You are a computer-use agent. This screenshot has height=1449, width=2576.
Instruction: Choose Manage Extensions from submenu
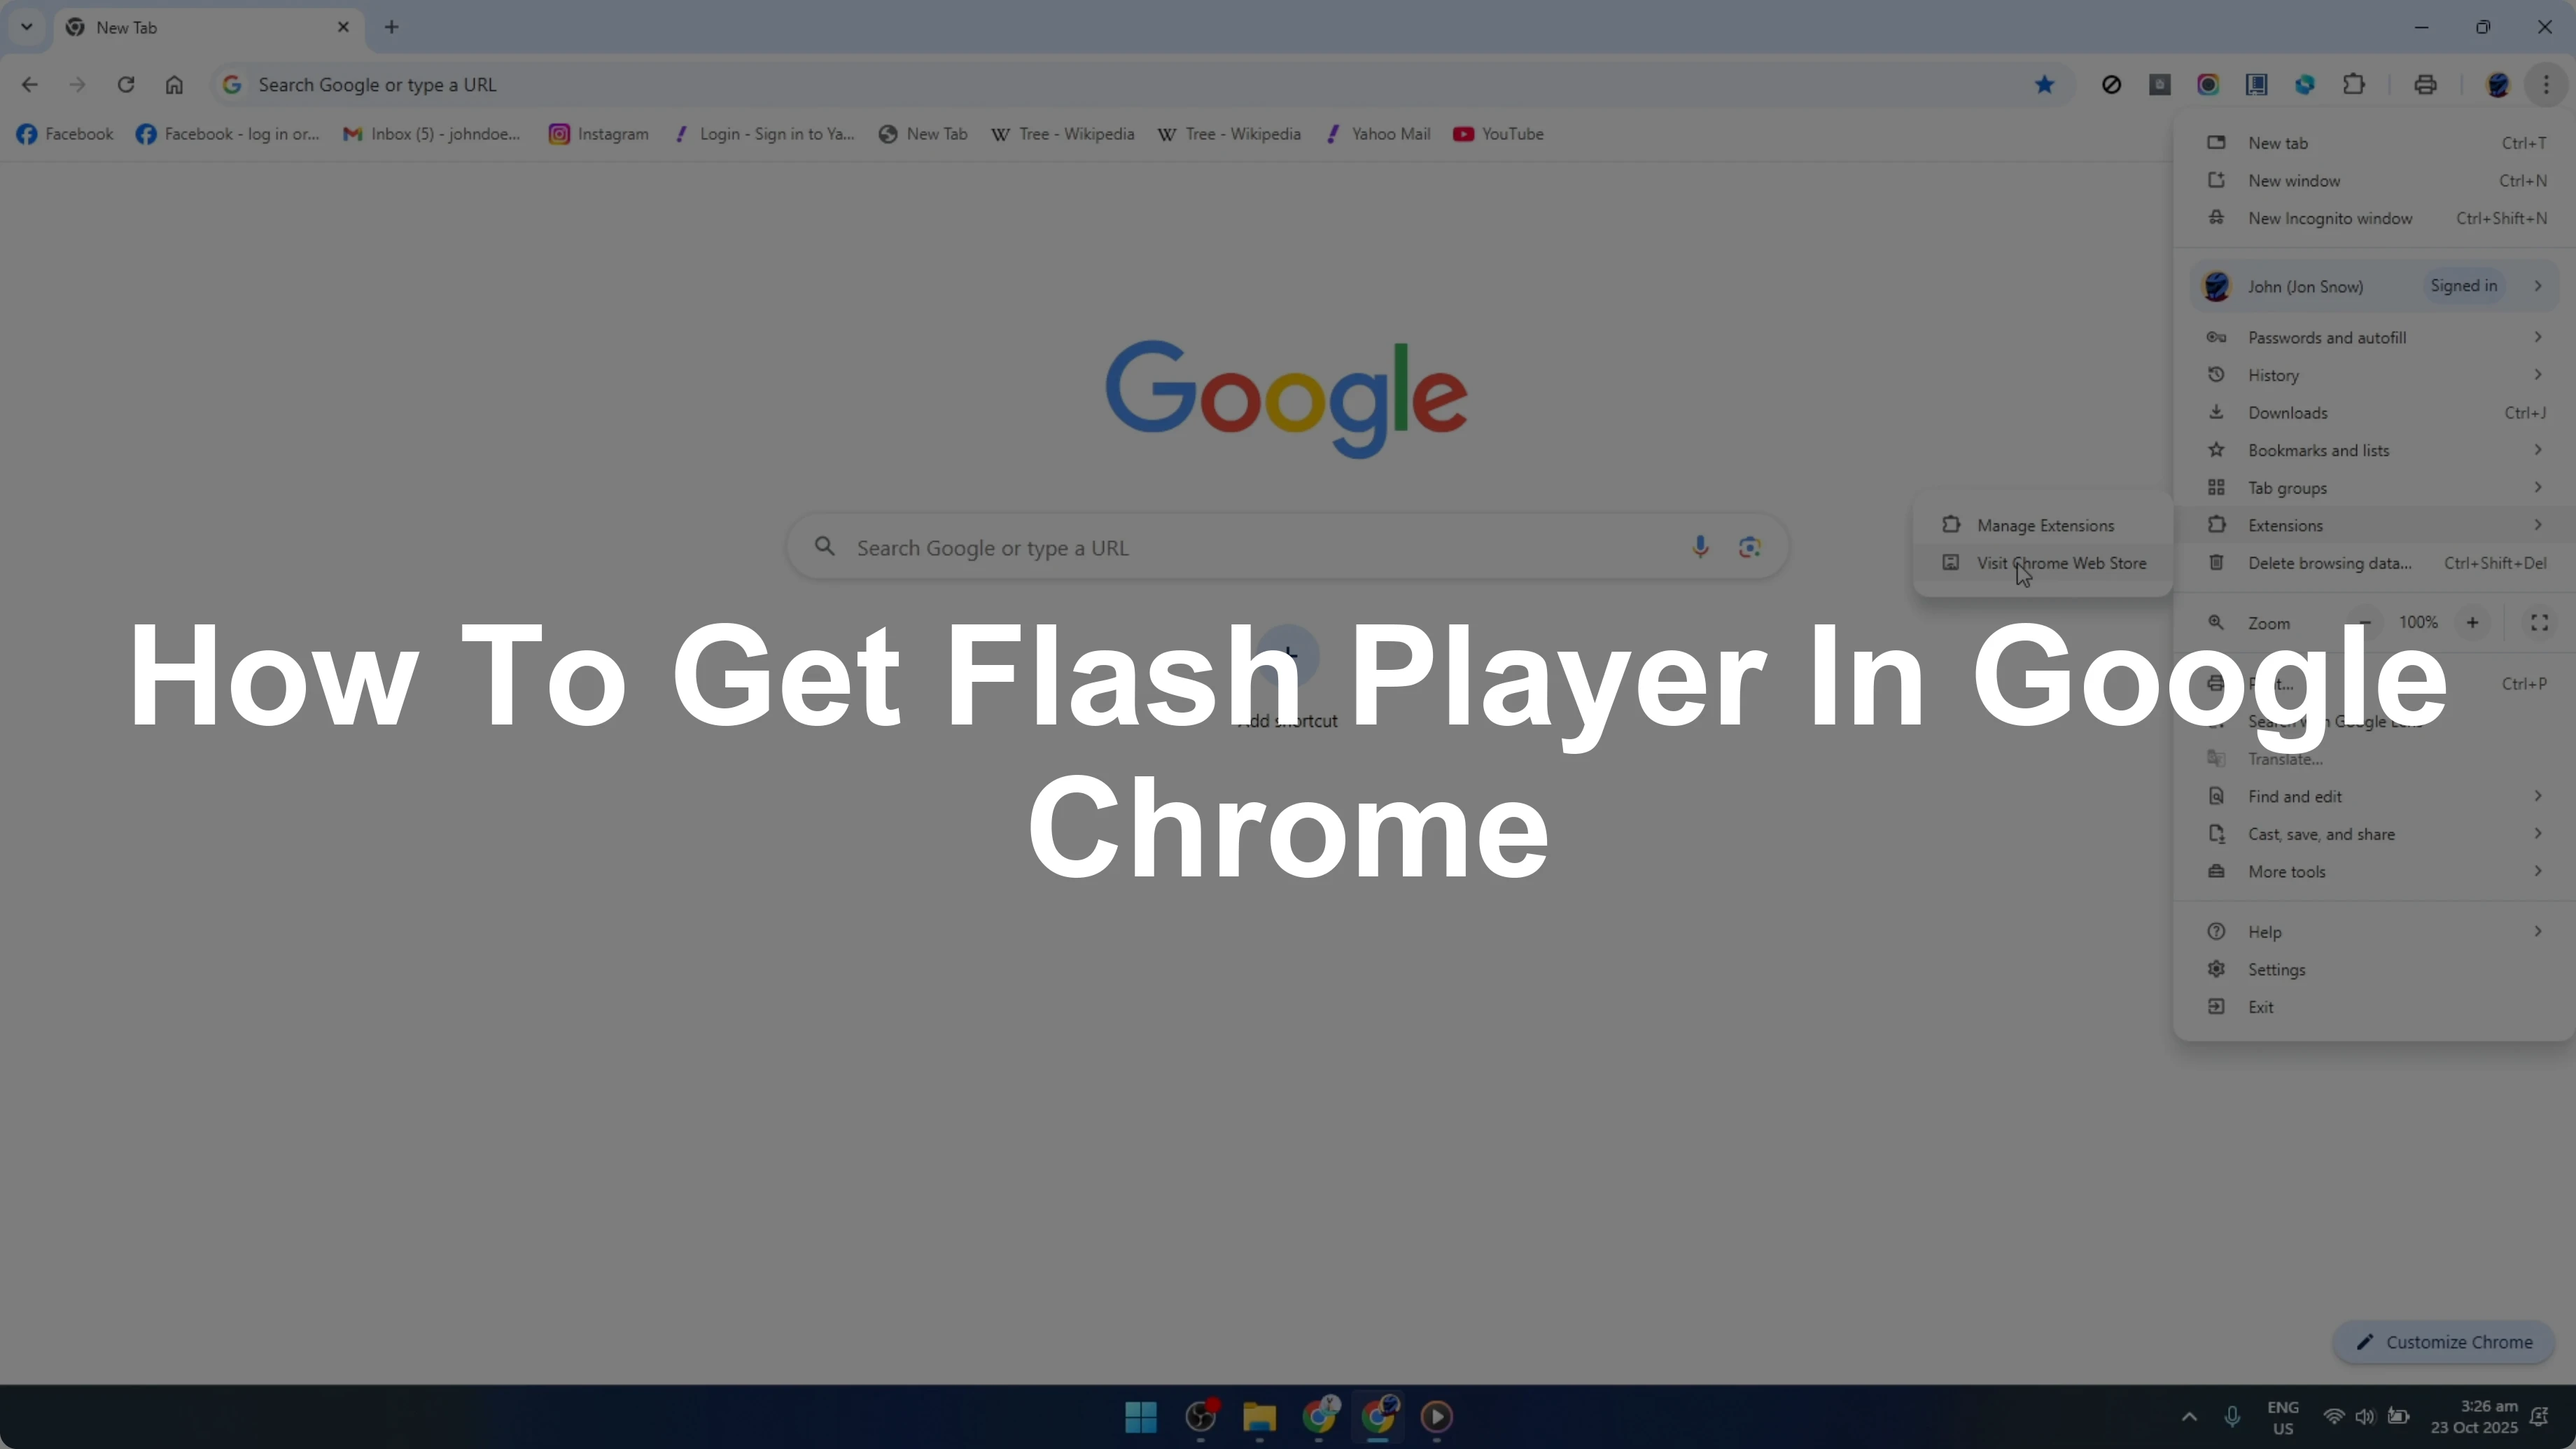tap(2043, 525)
